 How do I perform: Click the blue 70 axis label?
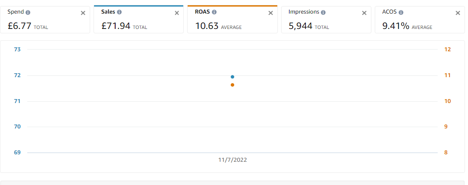[x=17, y=127]
